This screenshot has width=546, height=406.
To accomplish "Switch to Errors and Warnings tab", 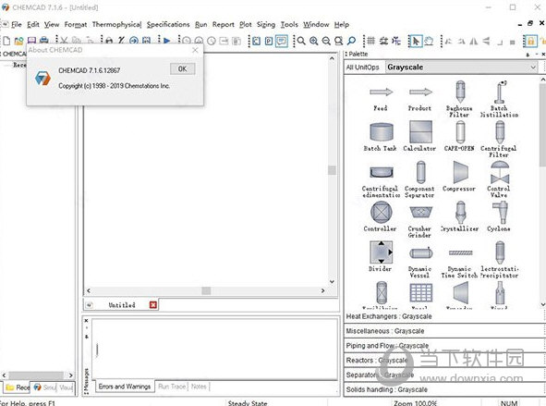I will point(125,387).
